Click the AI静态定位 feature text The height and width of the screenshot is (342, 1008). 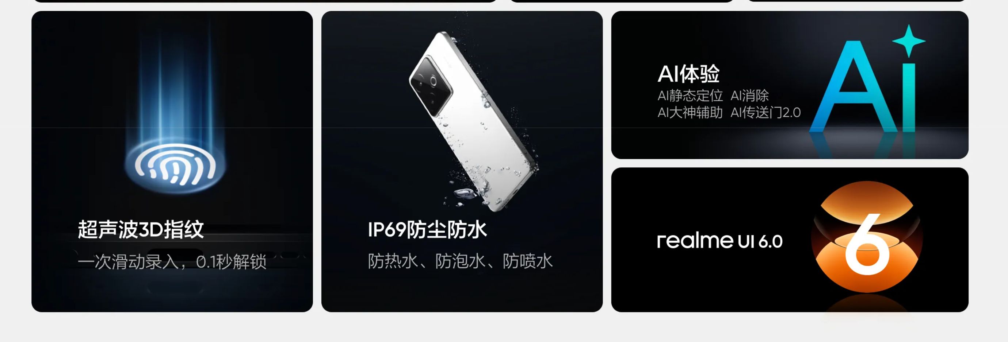coord(690,96)
